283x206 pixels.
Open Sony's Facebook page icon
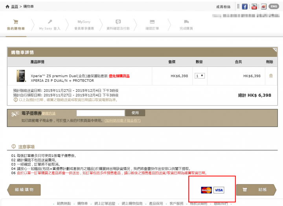(x=244, y=7)
